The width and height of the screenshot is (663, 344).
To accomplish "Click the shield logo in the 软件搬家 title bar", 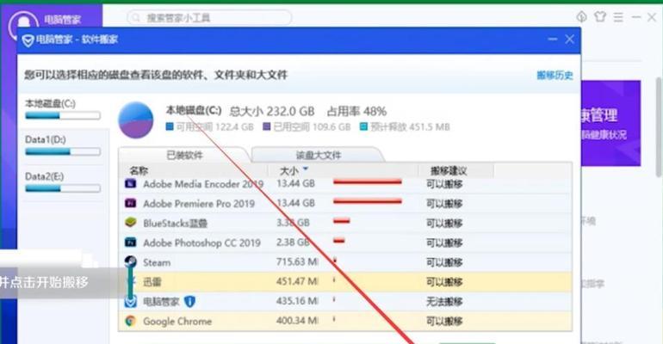I will click(x=28, y=40).
